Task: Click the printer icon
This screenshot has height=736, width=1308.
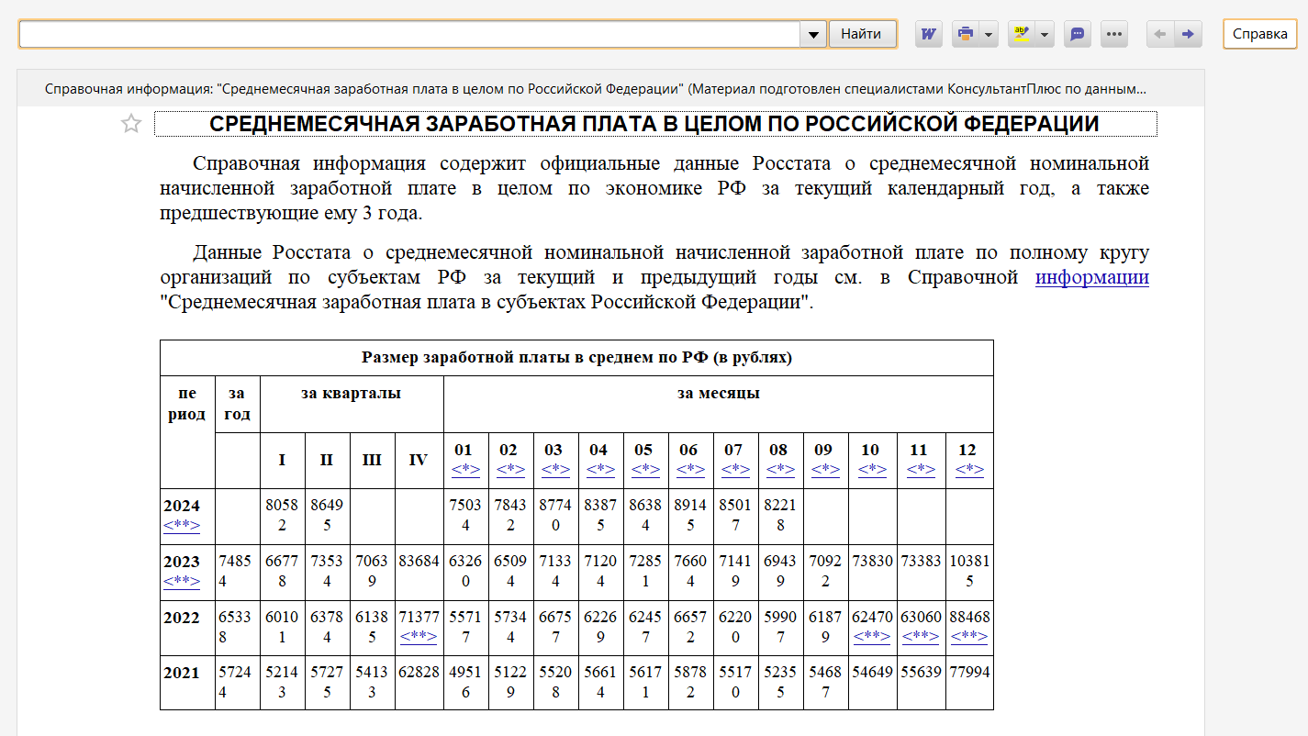Action: (965, 34)
